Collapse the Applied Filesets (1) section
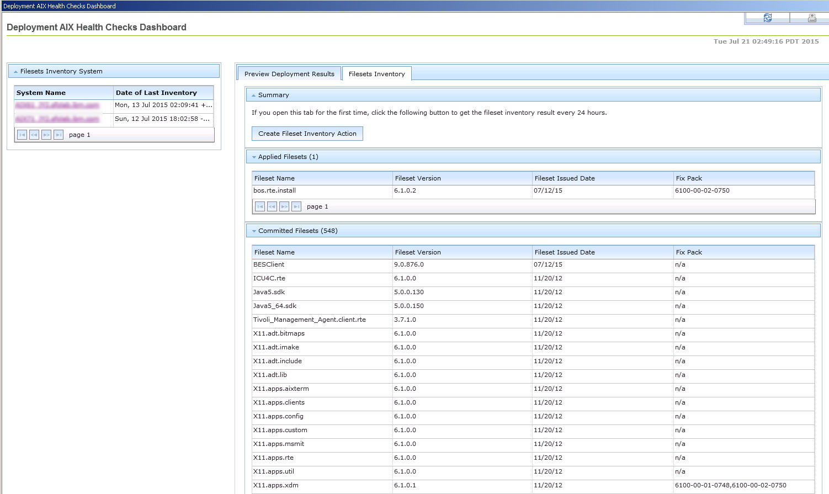 pyautogui.click(x=254, y=157)
